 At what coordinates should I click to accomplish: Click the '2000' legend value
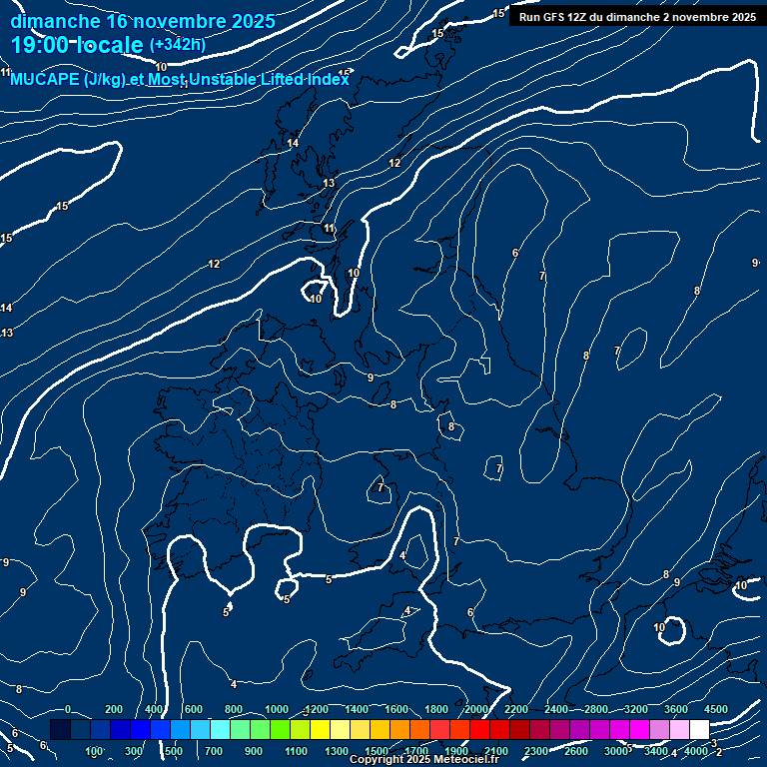[x=476, y=709]
